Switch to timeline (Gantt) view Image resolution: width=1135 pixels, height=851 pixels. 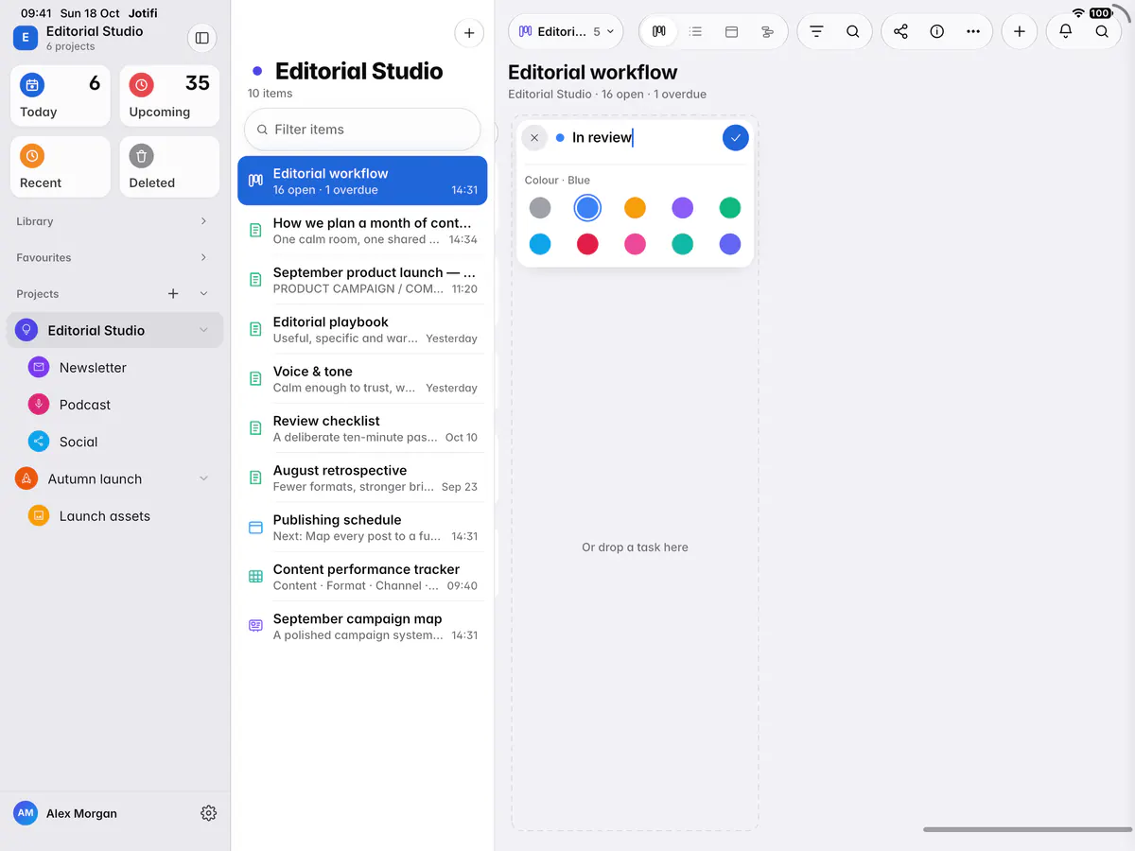coord(767,31)
